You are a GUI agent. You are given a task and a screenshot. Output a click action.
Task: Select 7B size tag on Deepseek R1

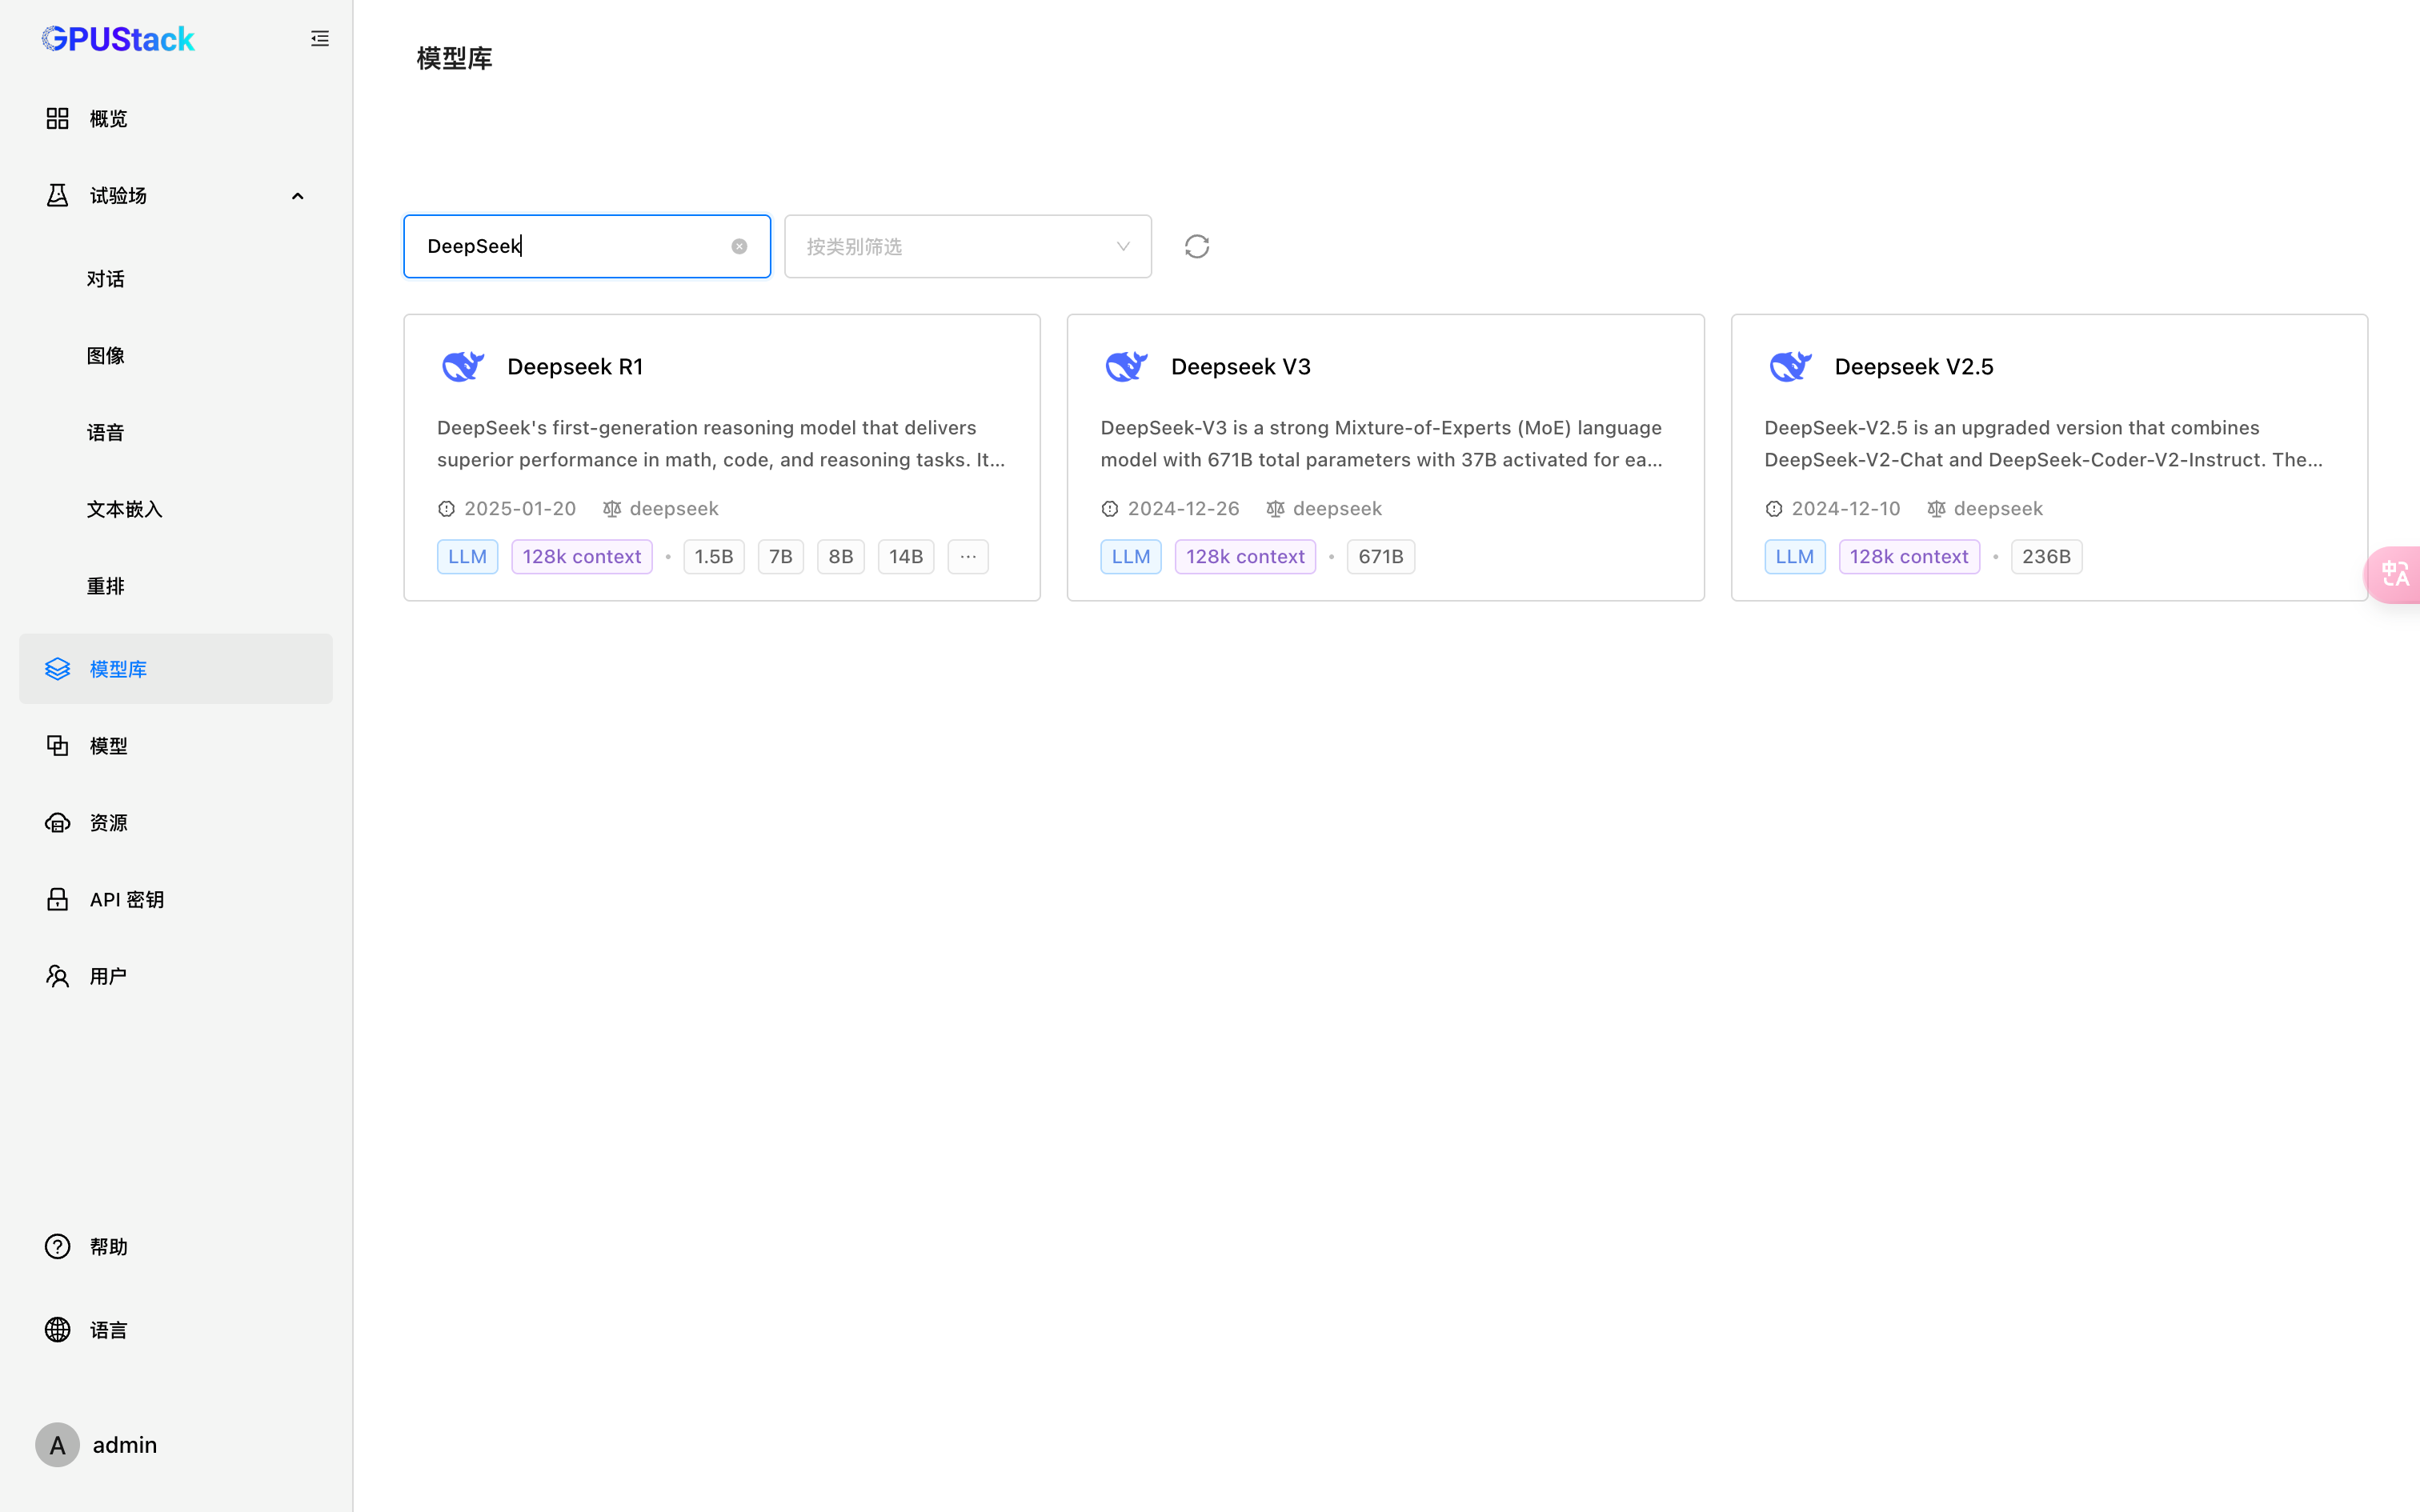(x=781, y=557)
